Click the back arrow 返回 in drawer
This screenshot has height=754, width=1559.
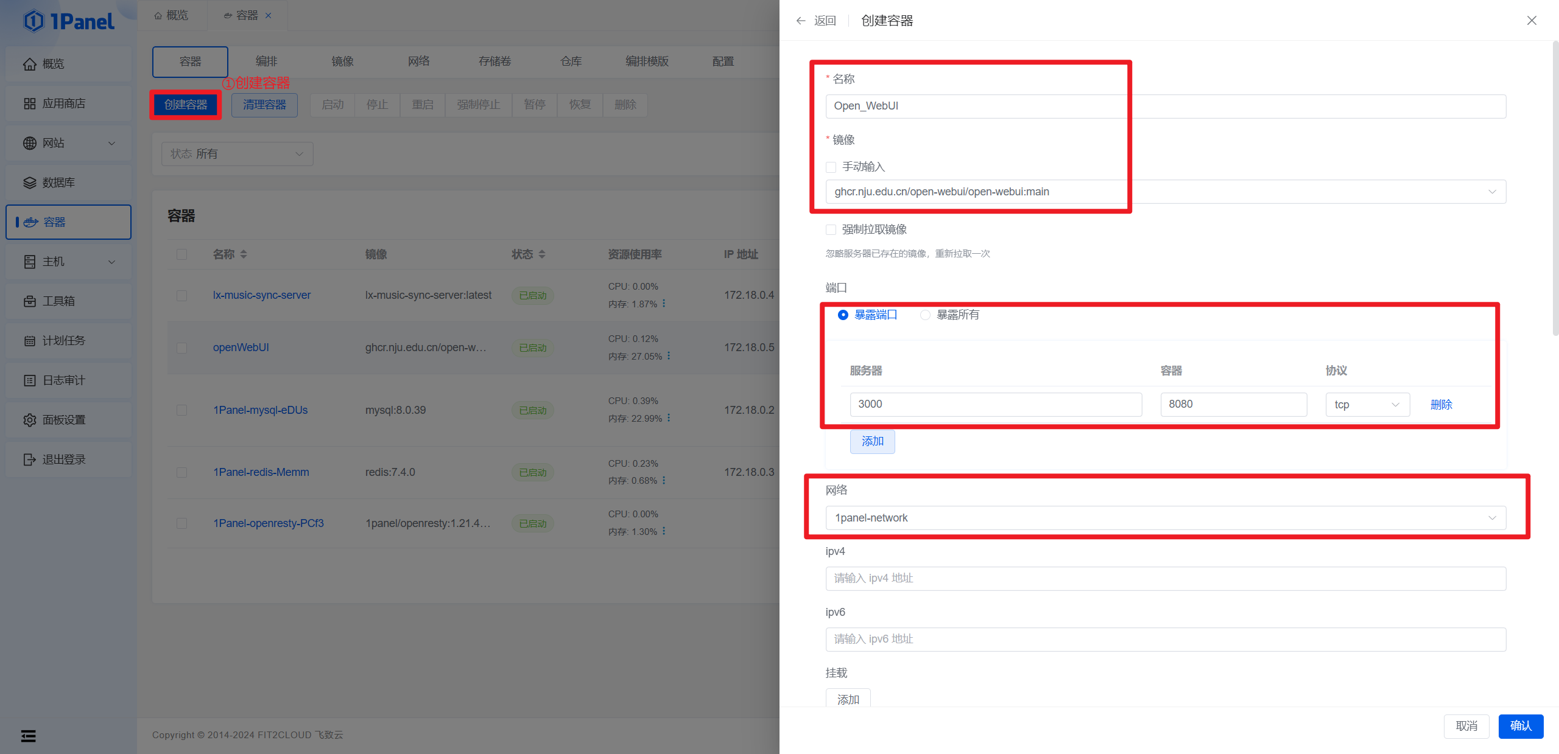coord(815,21)
